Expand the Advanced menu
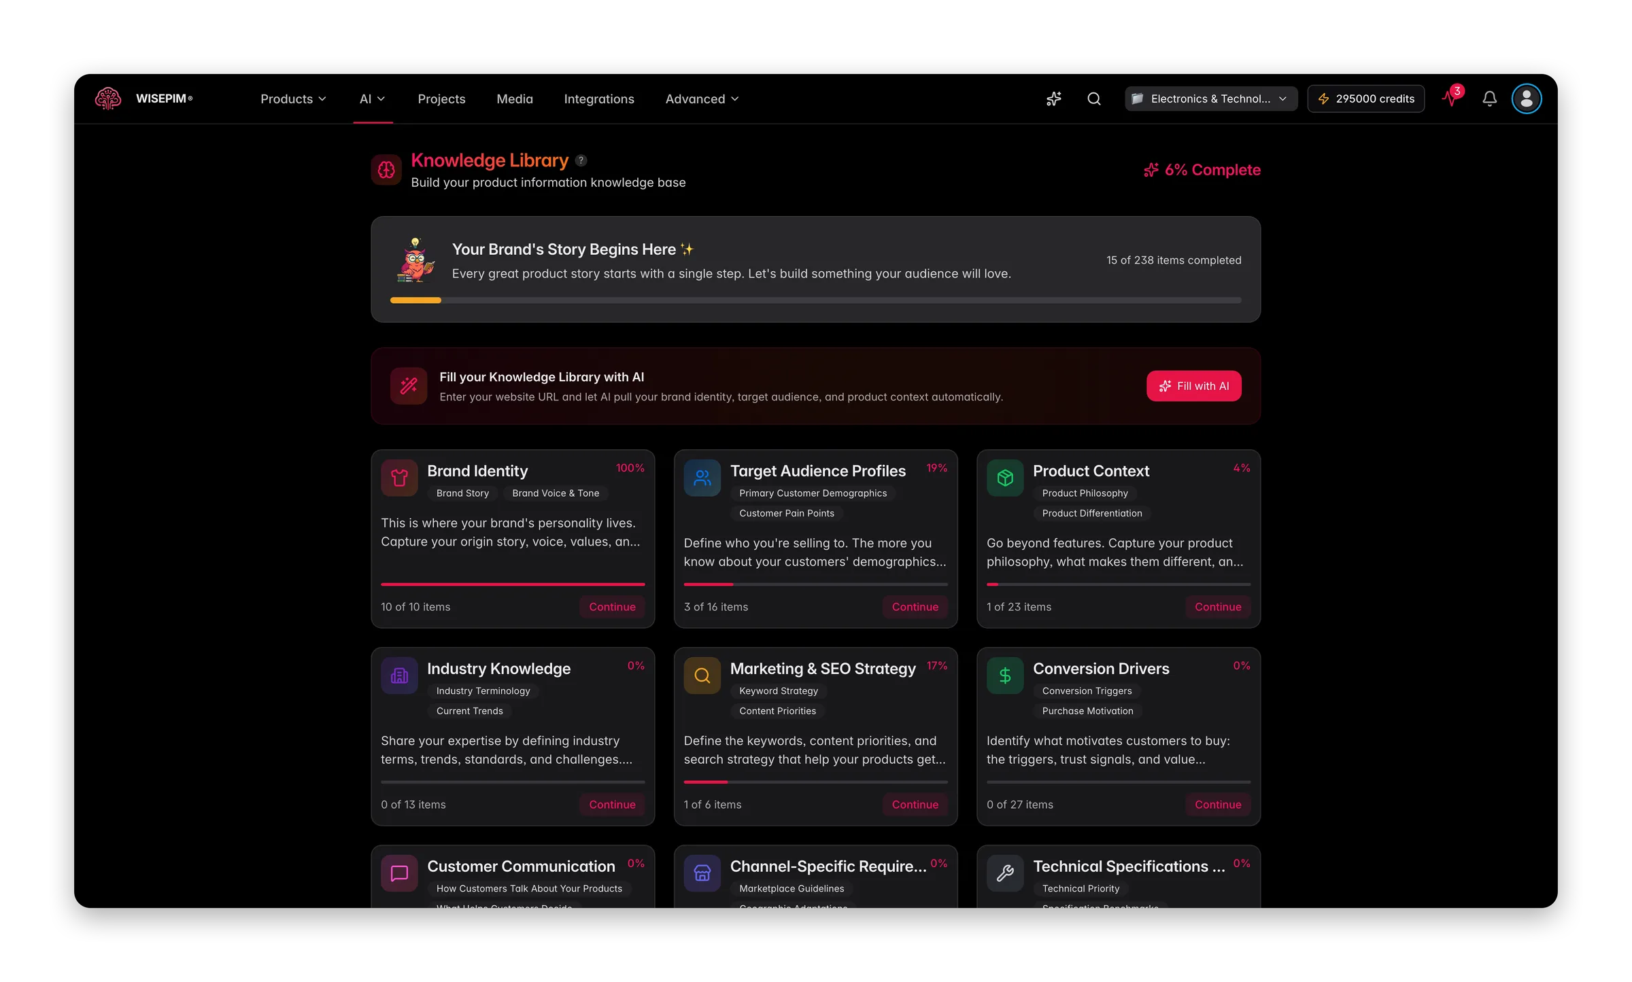Screen dimensions: 1632x982 (x=702, y=99)
